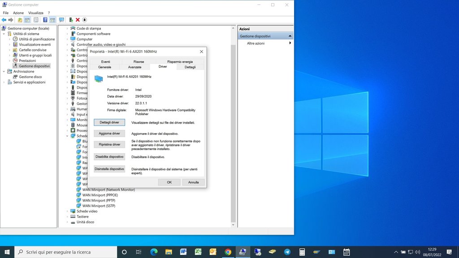Cancel dialog with Annulla button
The height and width of the screenshot is (258, 459).
coord(193,182)
